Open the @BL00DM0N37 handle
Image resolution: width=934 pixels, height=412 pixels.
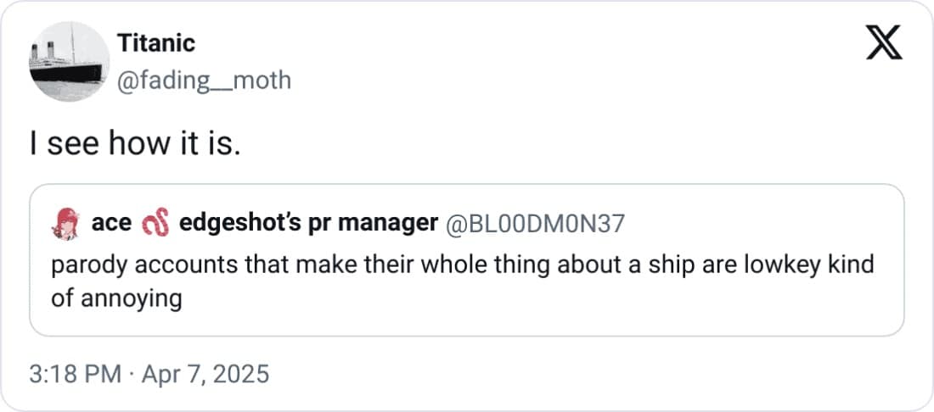[x=534, y=223]
